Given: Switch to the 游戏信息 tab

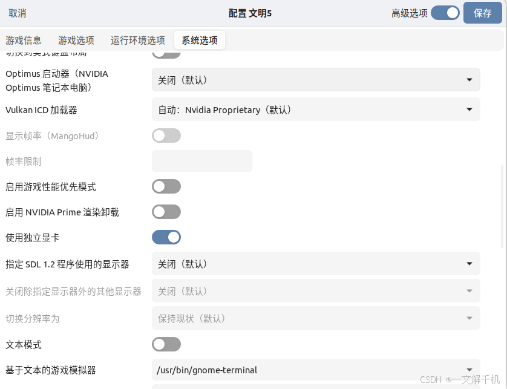Looking at the screenshot, I should point(23,41).
